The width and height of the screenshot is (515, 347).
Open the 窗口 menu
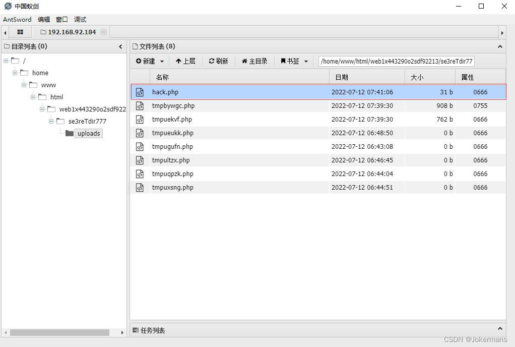pos(62,19)
